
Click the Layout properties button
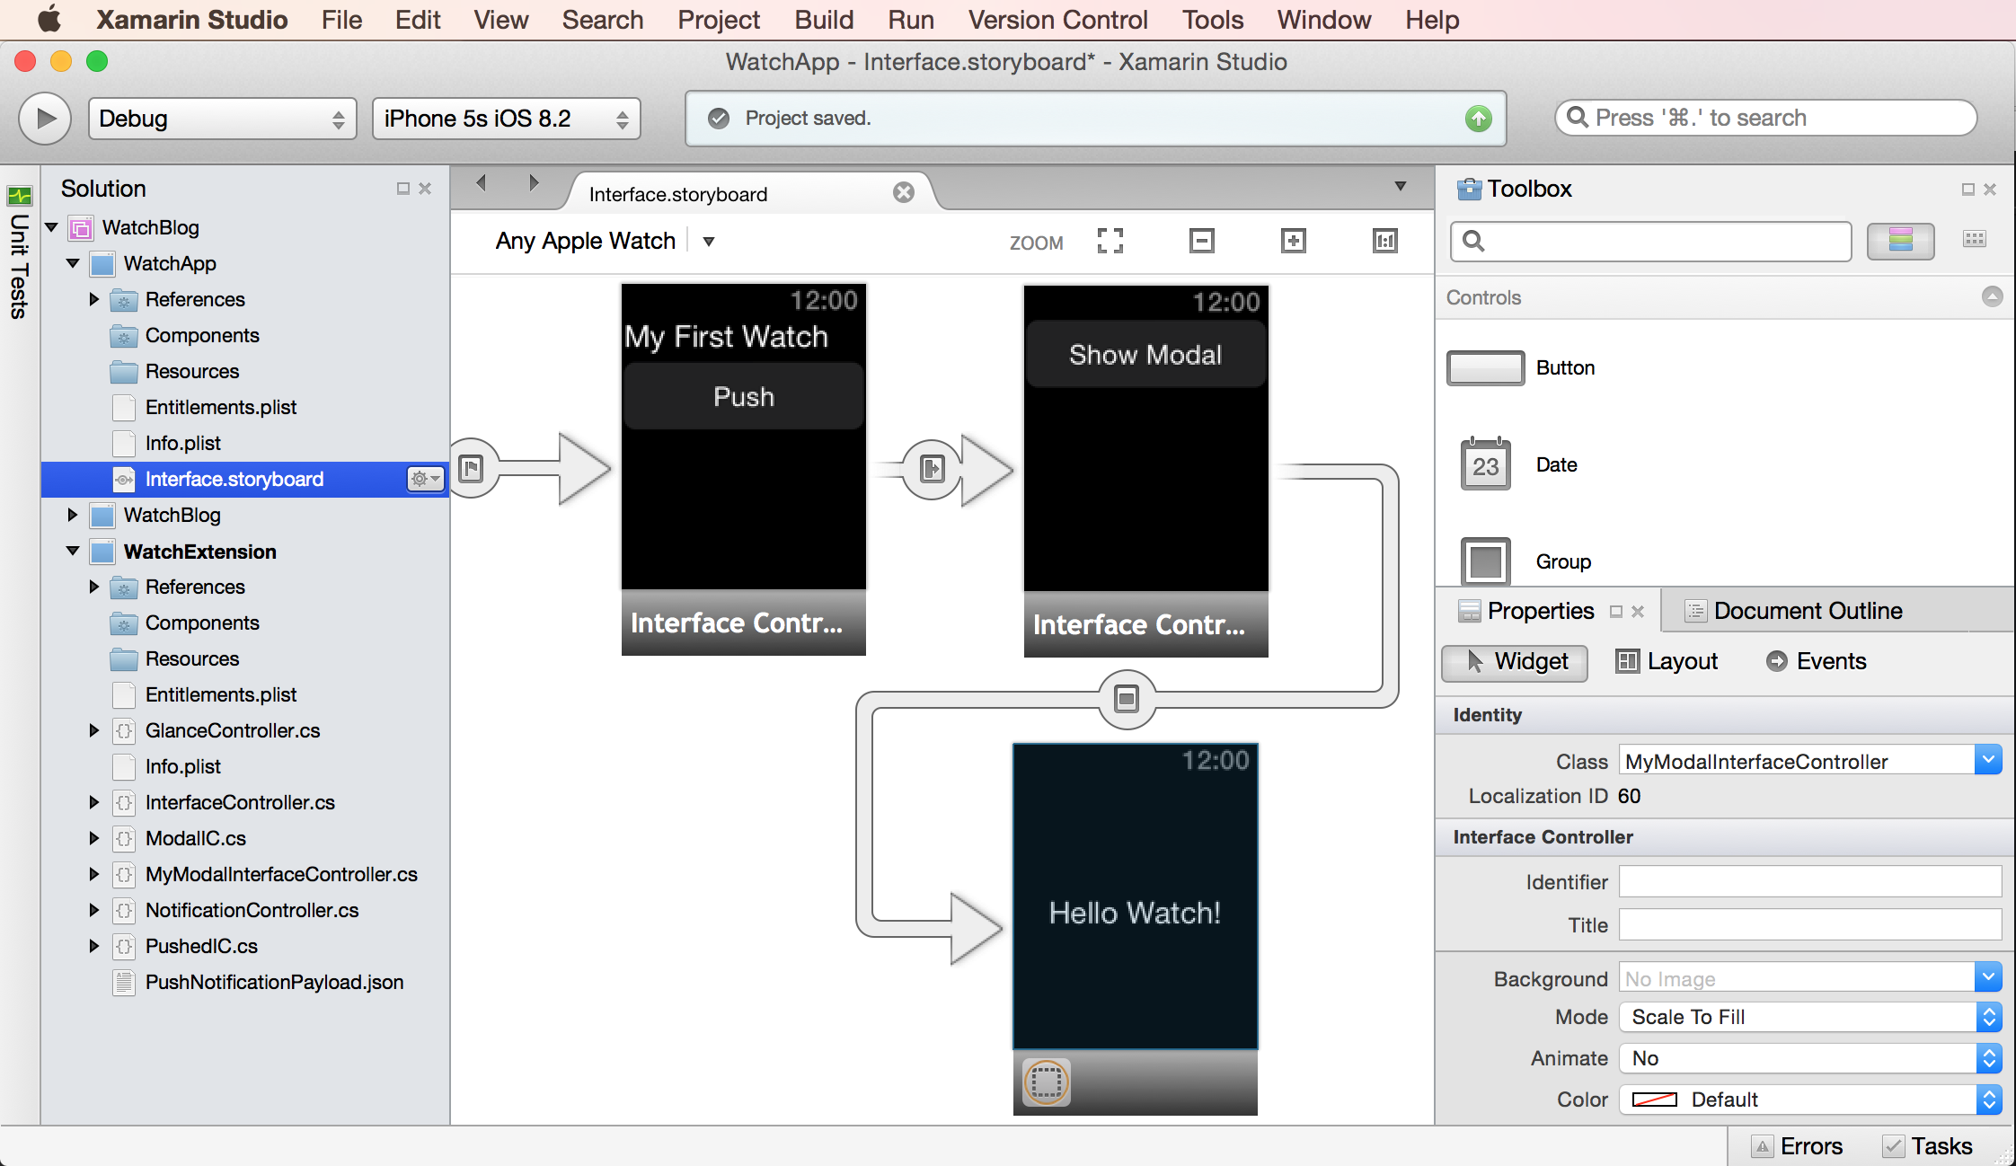click(1667, 662)
